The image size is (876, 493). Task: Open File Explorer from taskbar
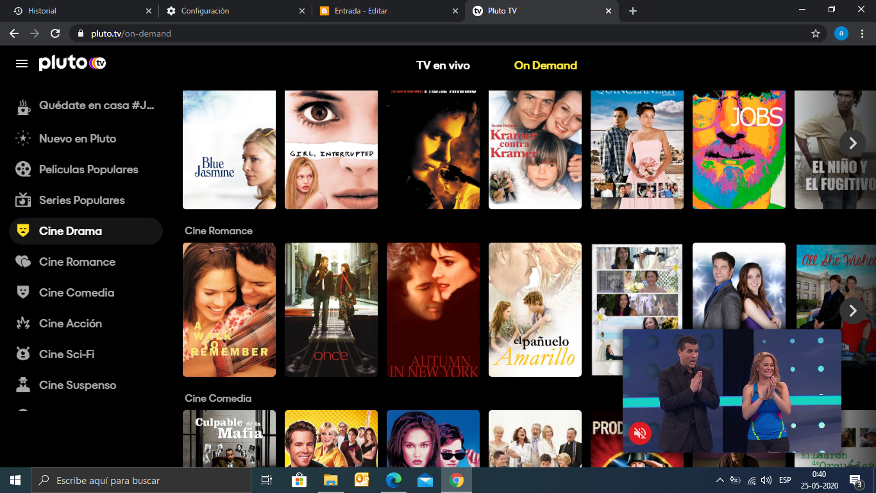[330, 480]
